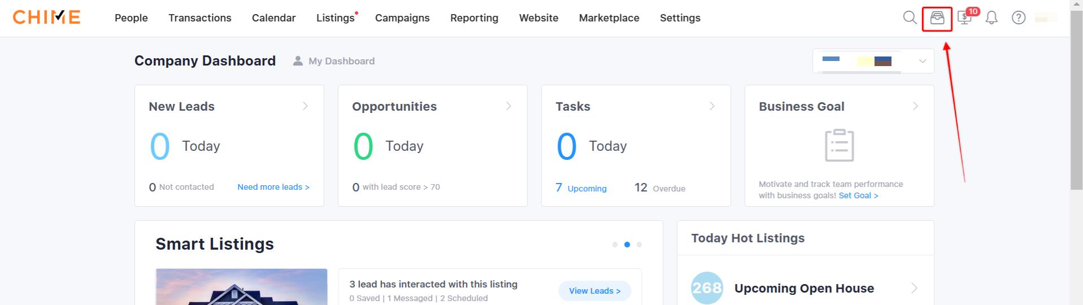Click the help question mark icon
The image size is (1083, 305).
pyautogui.click(x=1019, y=18)
